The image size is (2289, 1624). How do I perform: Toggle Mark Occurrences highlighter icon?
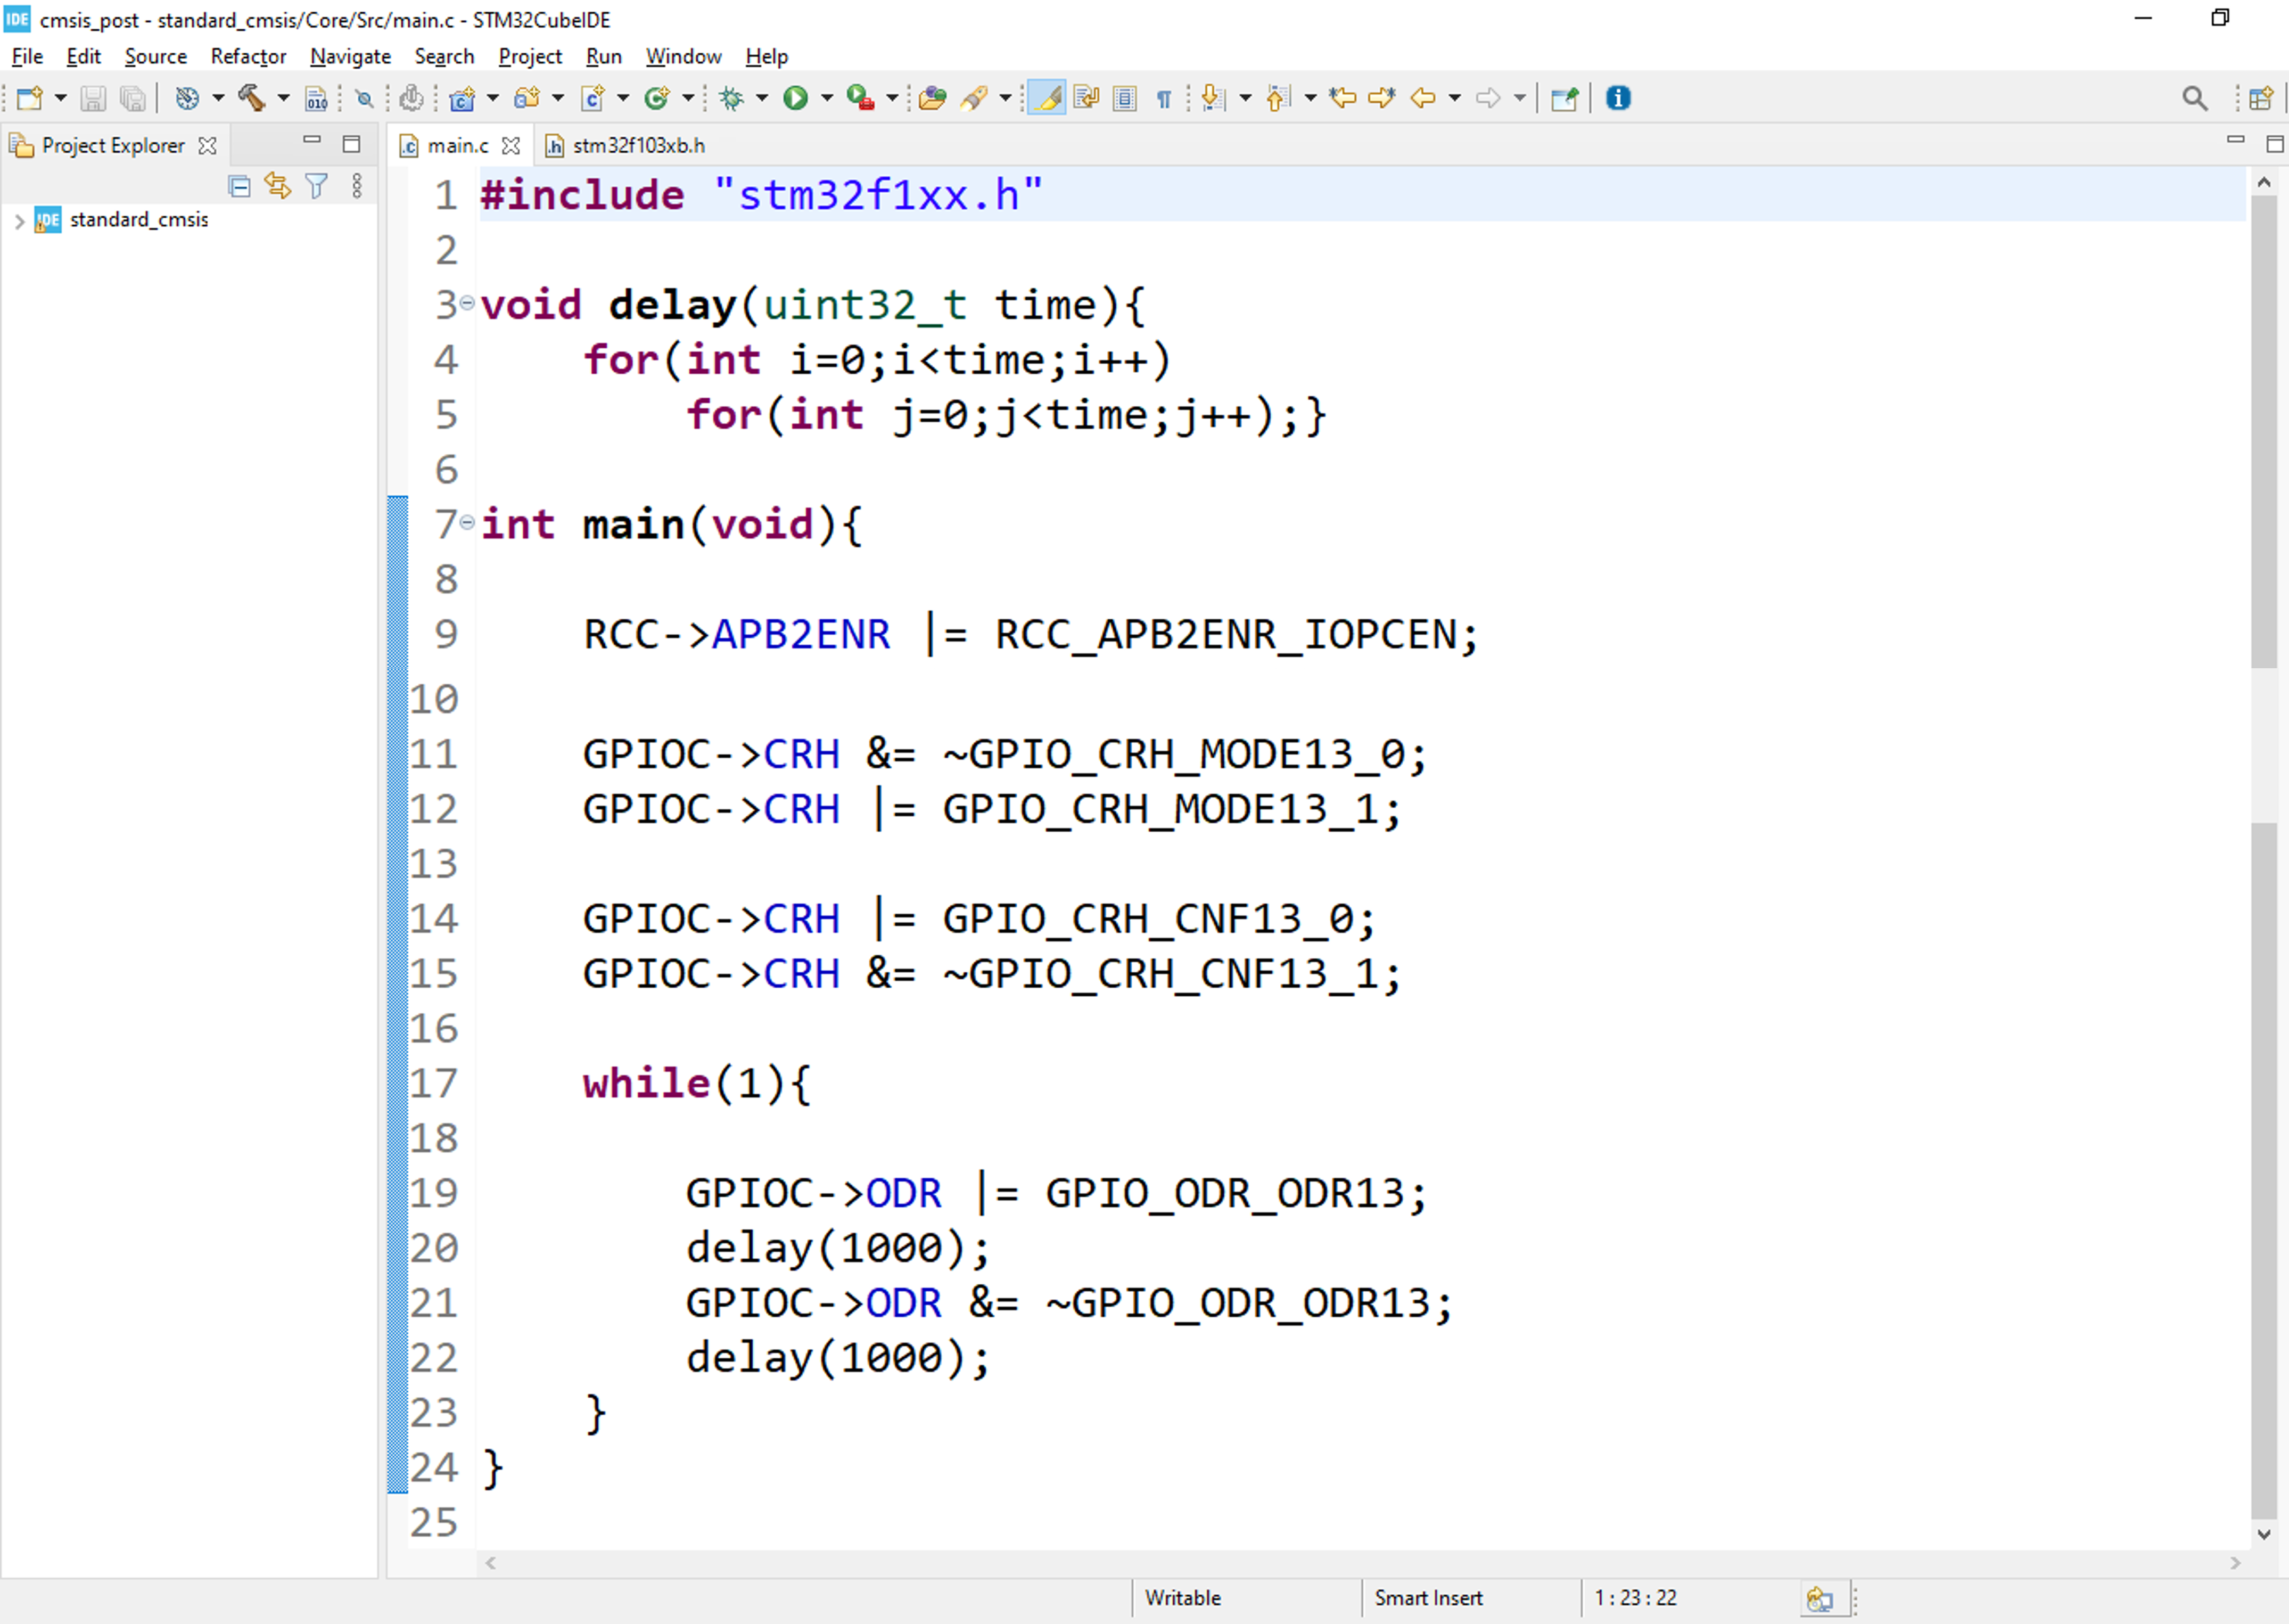1047,98
